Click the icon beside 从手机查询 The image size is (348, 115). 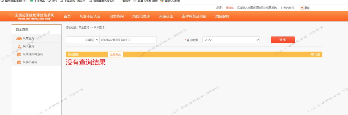(19, 62)
